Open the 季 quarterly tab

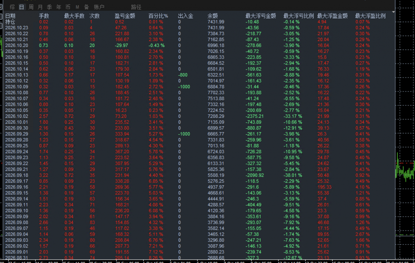[x=49, y=7]
